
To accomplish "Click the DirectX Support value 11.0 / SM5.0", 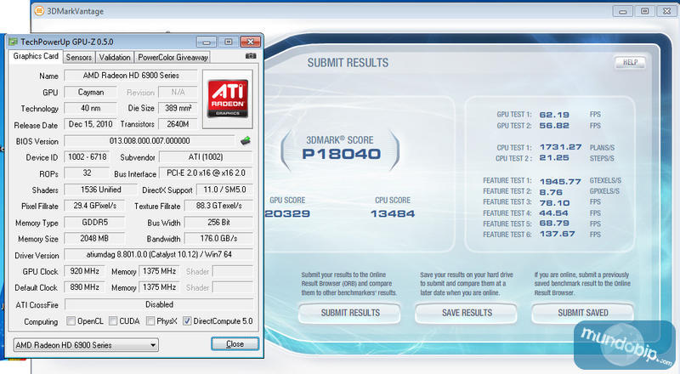I will click(224, 190).
